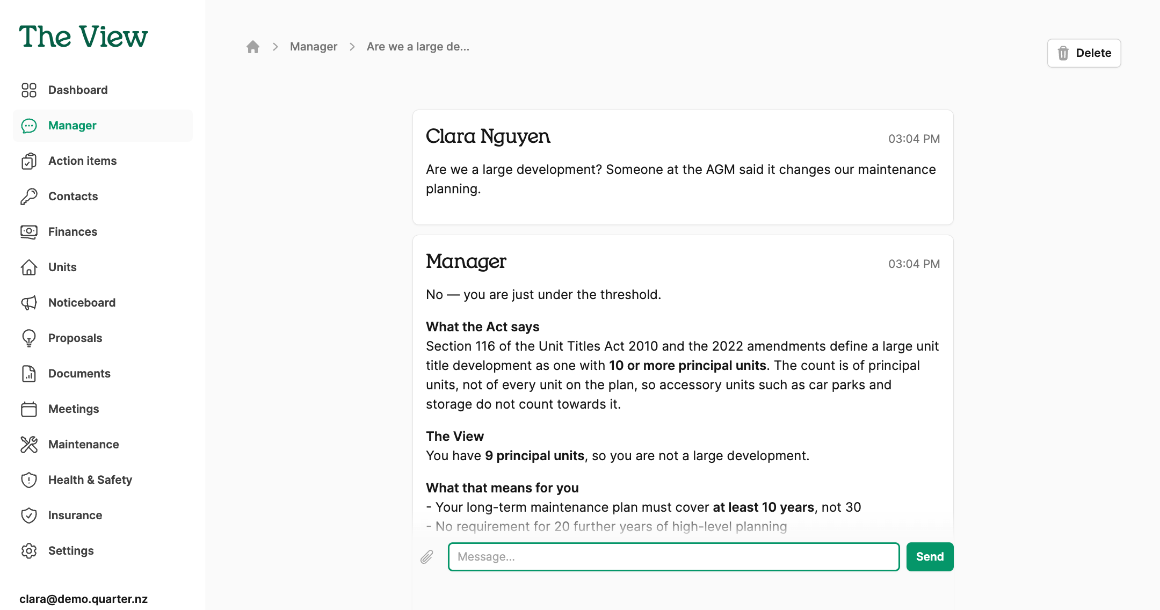This screenshot has width=1160, height=610.
Task: Click the Documents file icon
Action: [x=29, y=374]
